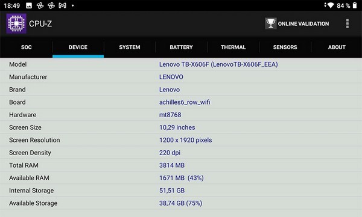
Task: Go to the BATTERY tab
Action: 181,47
